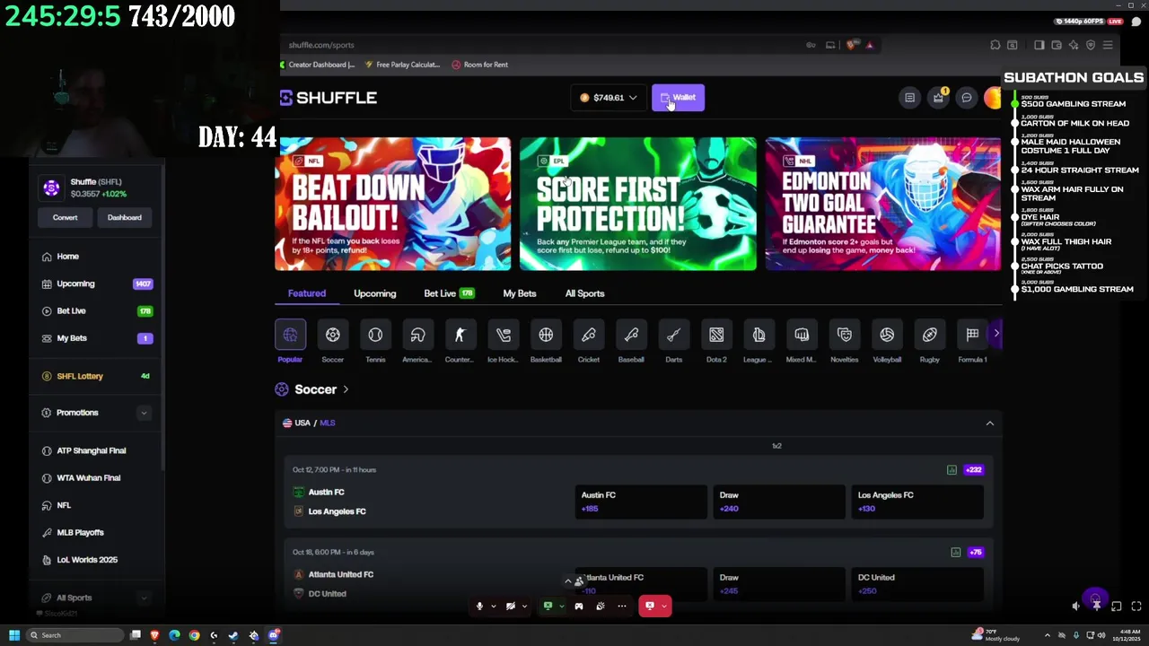Click the browser address bar shuffle.com/sports

tap(321, 45)
